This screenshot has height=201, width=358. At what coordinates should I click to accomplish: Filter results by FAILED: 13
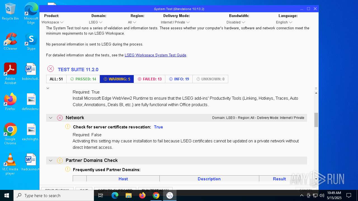149,79
